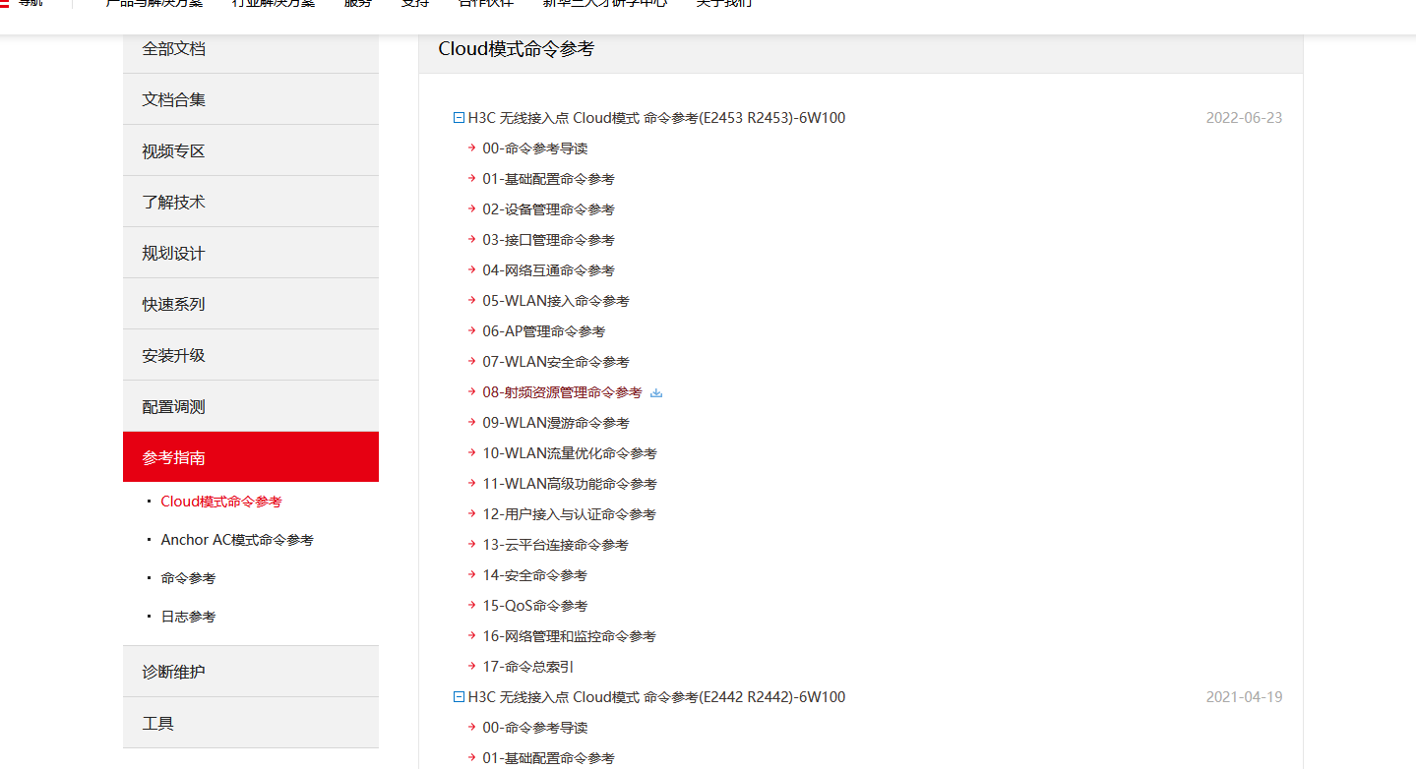
Task: Open 09-WLAN漫游命令参考
Action: [556, 423]
